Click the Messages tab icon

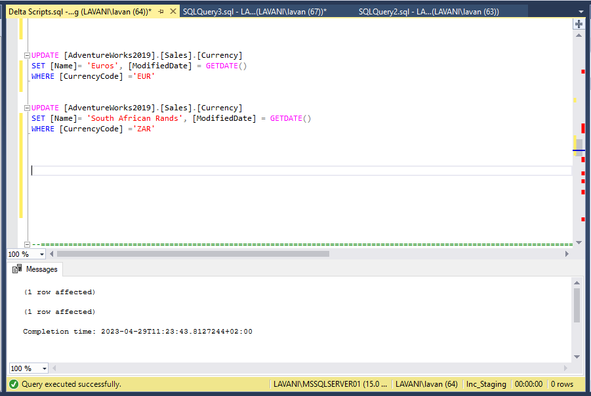pos(18,269)
